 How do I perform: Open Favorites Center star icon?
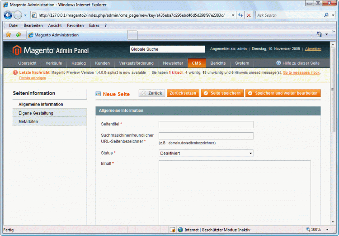coord(8,34)
